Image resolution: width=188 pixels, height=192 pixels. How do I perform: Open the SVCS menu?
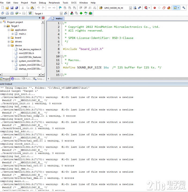(74, 3)
